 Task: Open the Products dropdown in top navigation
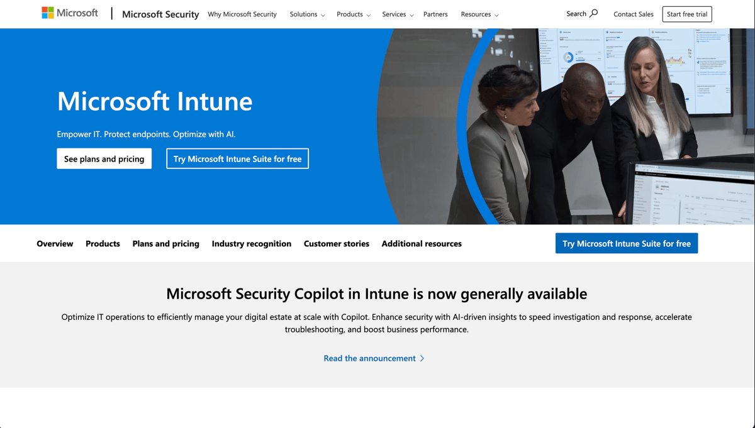click(x=353, y=14)
